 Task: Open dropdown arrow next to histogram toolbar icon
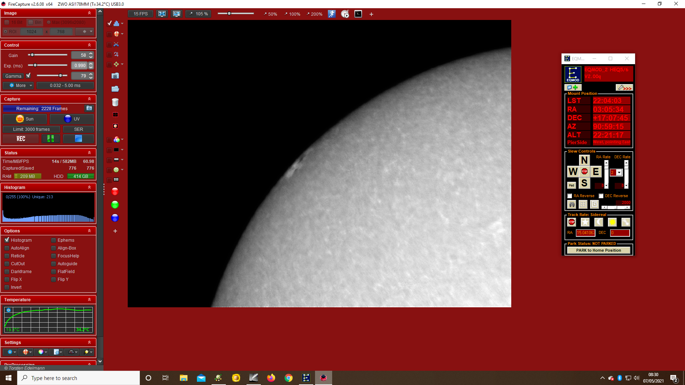[122, 24]
